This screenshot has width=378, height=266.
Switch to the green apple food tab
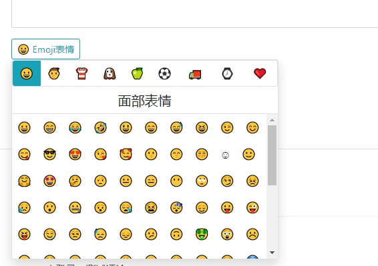(137, 73)
